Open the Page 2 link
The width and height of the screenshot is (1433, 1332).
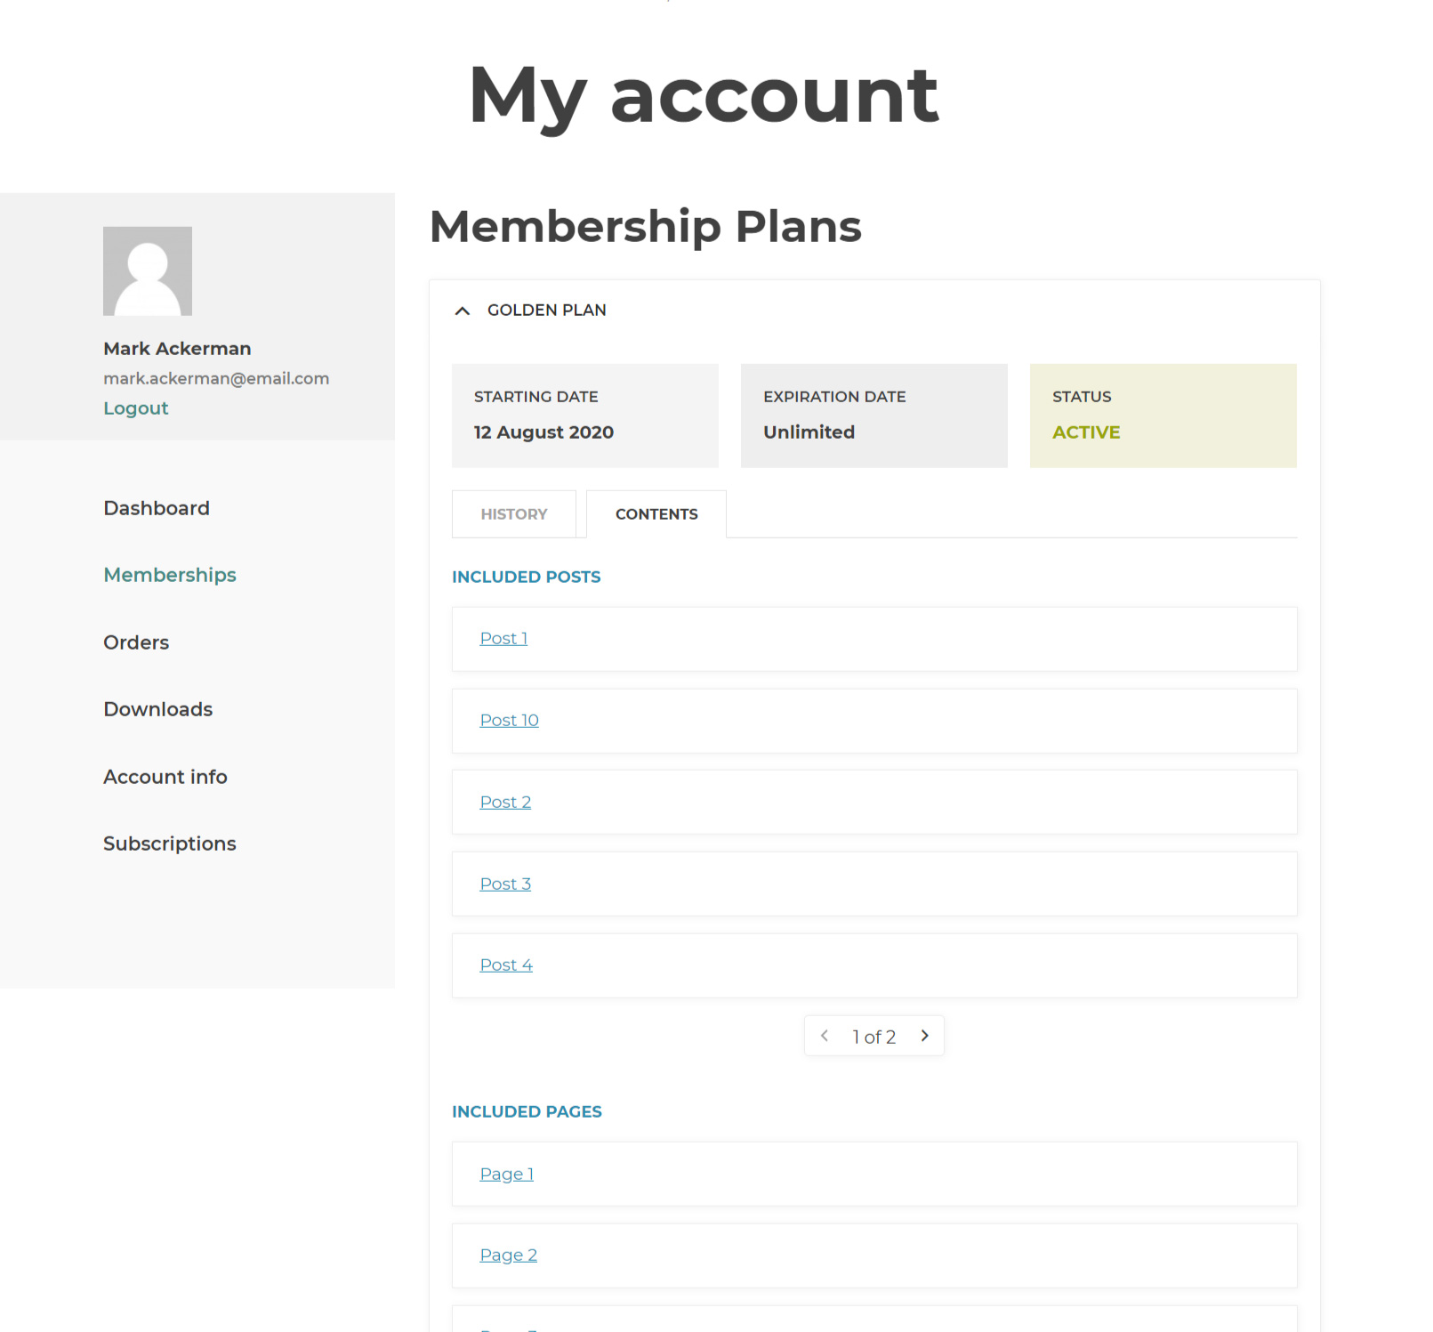click(x=508, y=1255)
